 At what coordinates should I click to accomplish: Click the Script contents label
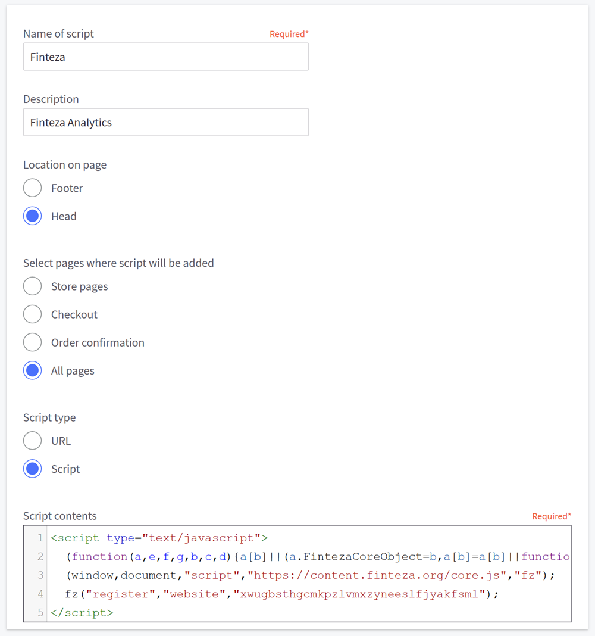pos(60,516)
